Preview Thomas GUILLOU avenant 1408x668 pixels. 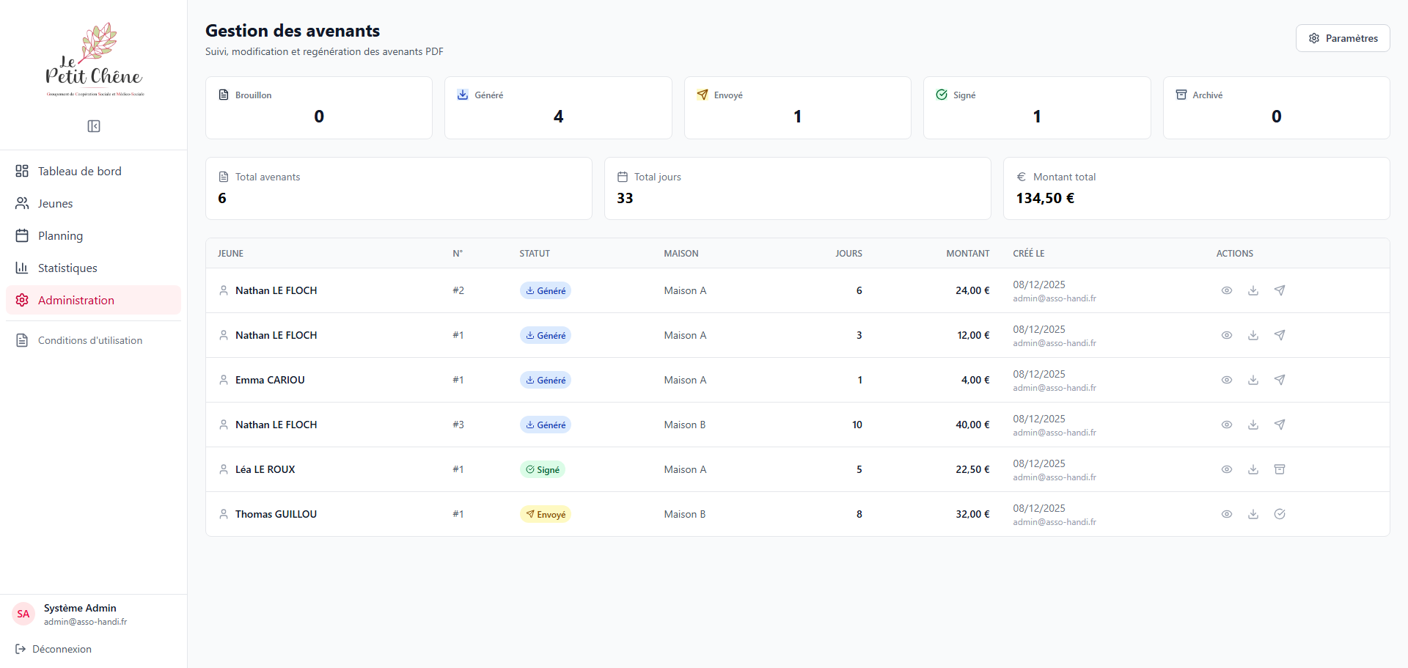(1227, 514)
